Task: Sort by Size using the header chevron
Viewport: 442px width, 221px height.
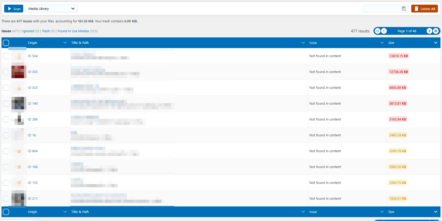Action: [436, 43]
